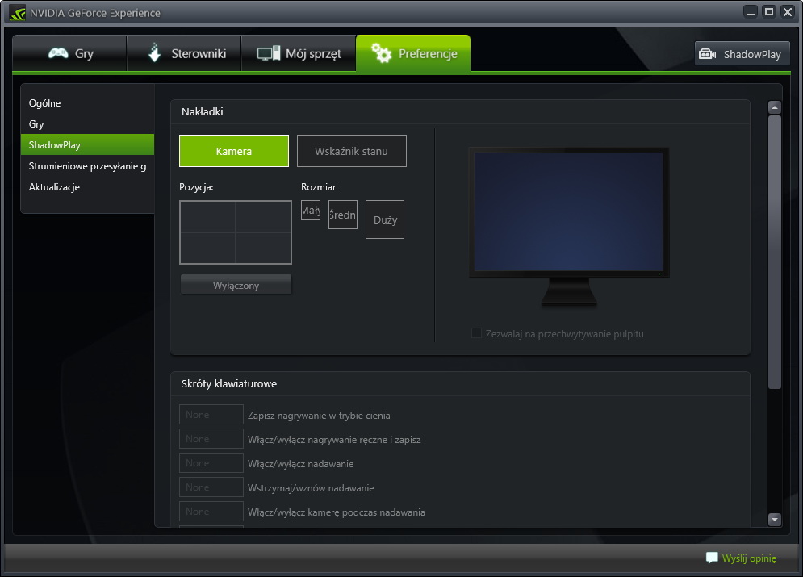Choose the Wskaźnik stanu overlay button
Screen dimensions: 803x577
click(352, 151)
